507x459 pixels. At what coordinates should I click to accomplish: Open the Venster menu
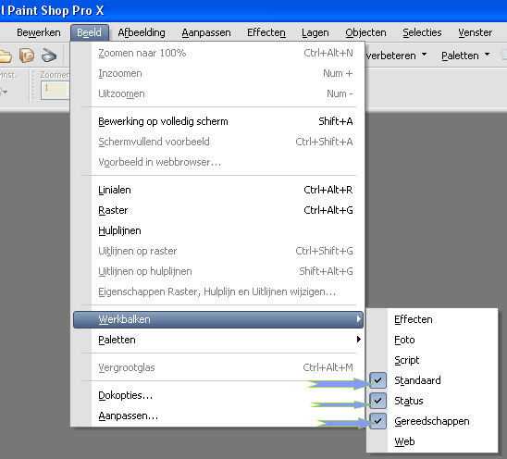click(x=475, y=32)
